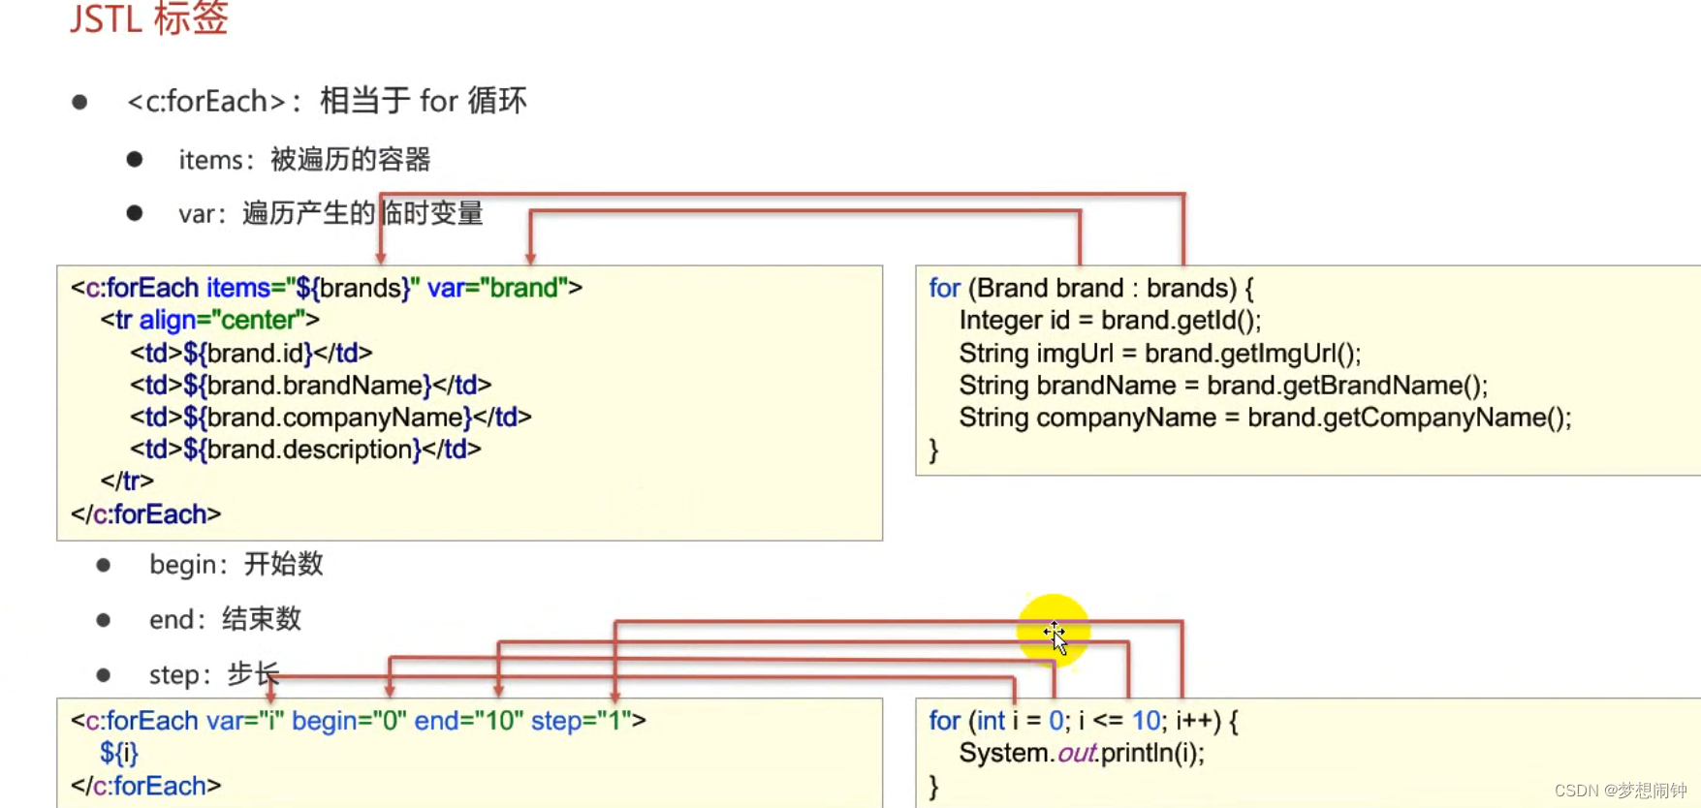Click the '<td>${brand.id}</td>' line
The height and width of the screenshot is (808, 1701).
coord(251,353)
